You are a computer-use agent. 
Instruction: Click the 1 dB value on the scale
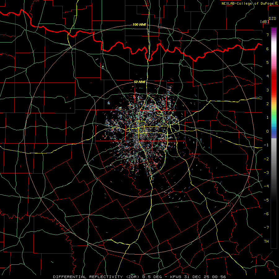pyautogui.click(x=268, y=117)
